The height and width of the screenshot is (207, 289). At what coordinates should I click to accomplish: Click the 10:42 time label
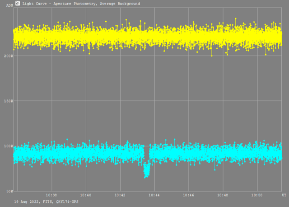click(120, 195)
